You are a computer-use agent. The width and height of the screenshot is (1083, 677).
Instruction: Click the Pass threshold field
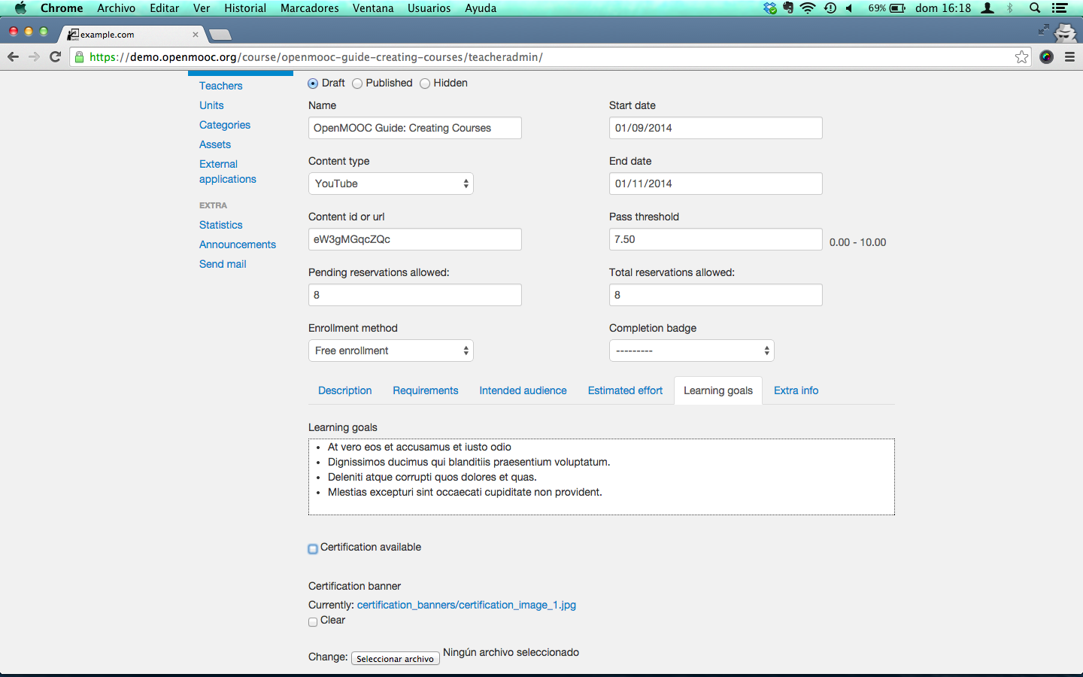click(x=716, y=239)
